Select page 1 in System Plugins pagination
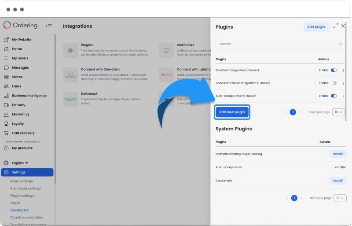This screenshot has width=352, height=226. pyautogui.click(x=294, y=198)
